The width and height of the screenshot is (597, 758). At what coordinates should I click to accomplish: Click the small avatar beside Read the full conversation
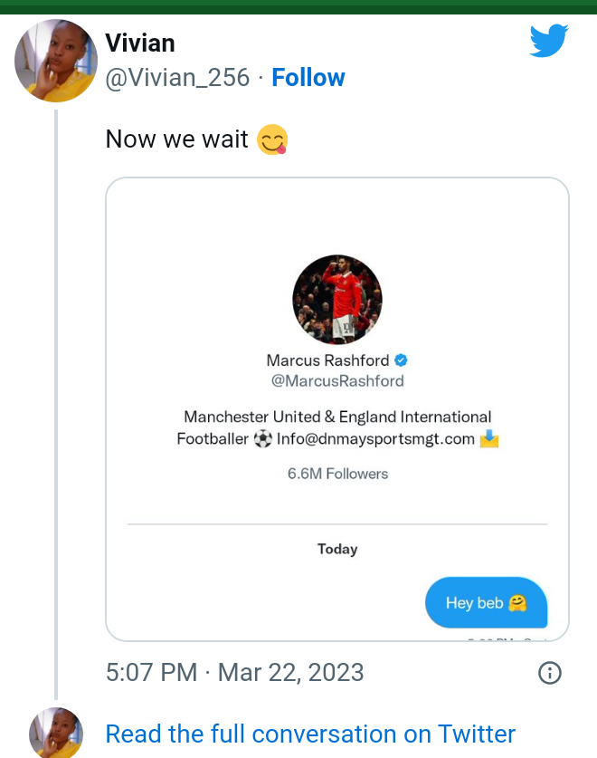56,734
